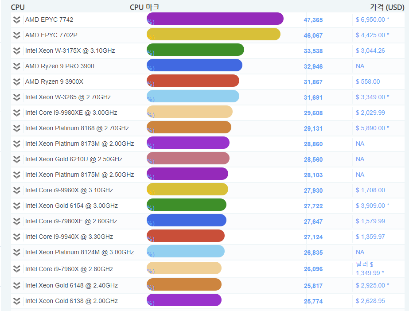Open Intel Xeon Gold 6148 link
The width and height of the screenshot is (409, 311).
pos(71,285)
